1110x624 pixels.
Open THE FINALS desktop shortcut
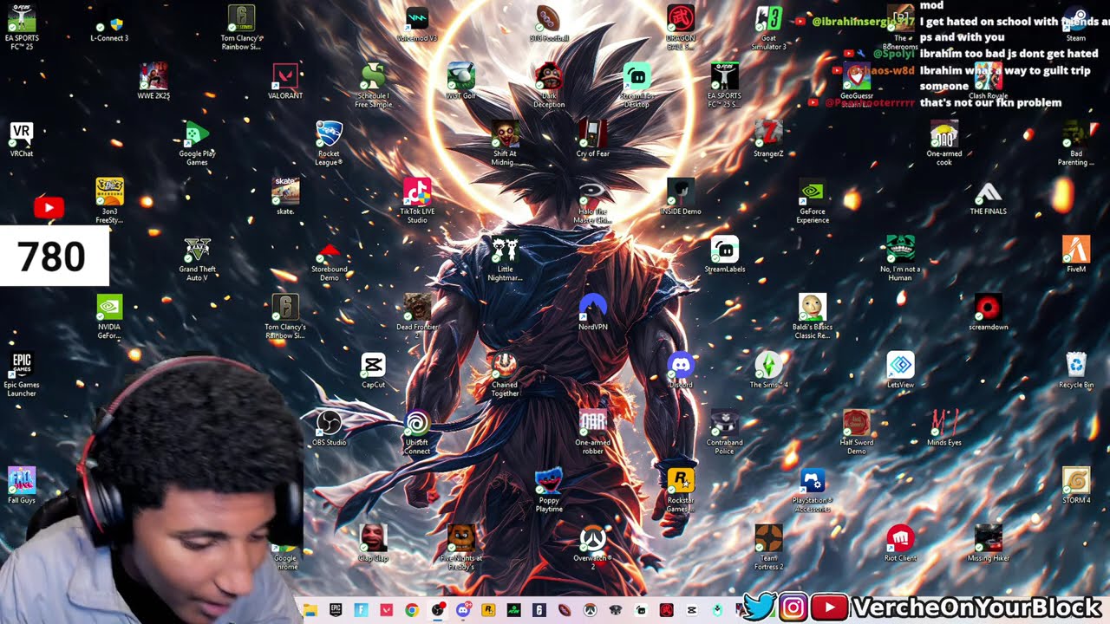[989, 198]
